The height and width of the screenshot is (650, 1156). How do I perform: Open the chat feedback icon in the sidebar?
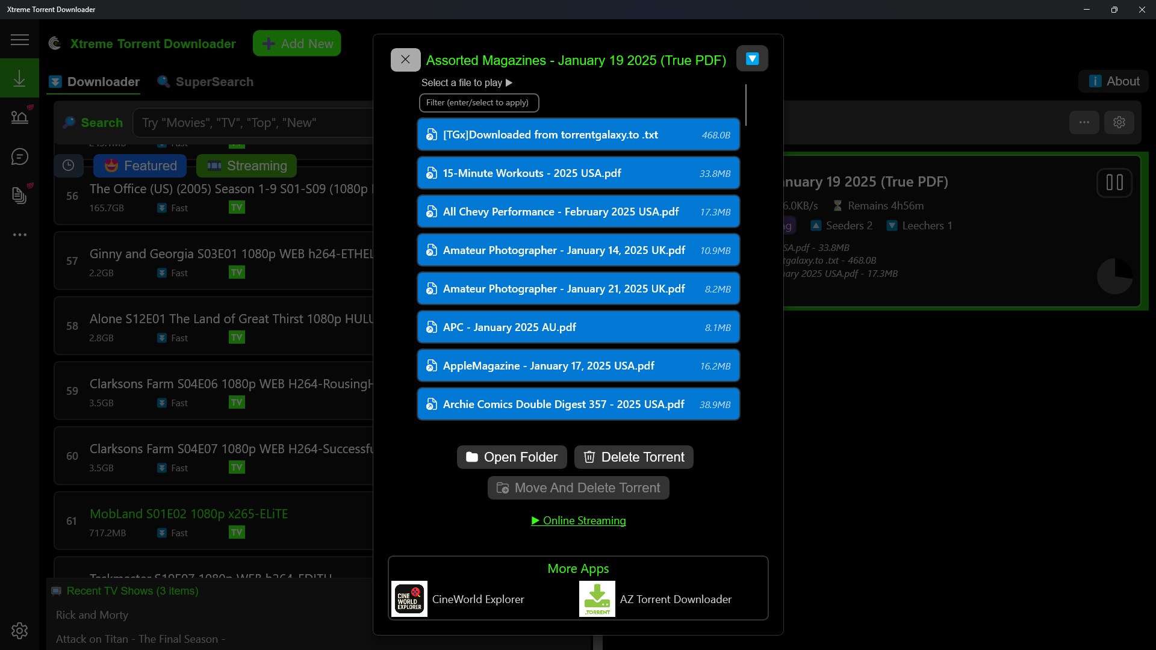tap(19, 157)
